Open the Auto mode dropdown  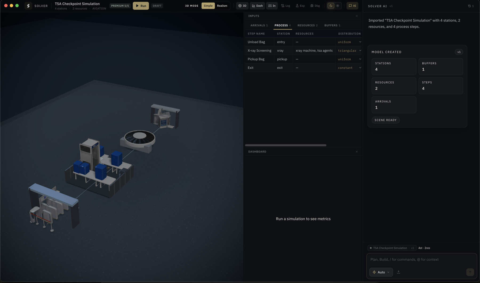point(381,272)
